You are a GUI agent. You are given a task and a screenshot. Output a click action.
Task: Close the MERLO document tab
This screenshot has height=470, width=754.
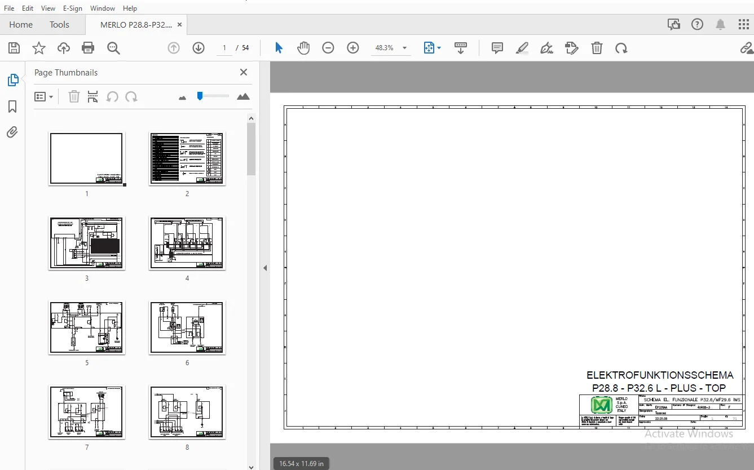pos(180,24)
